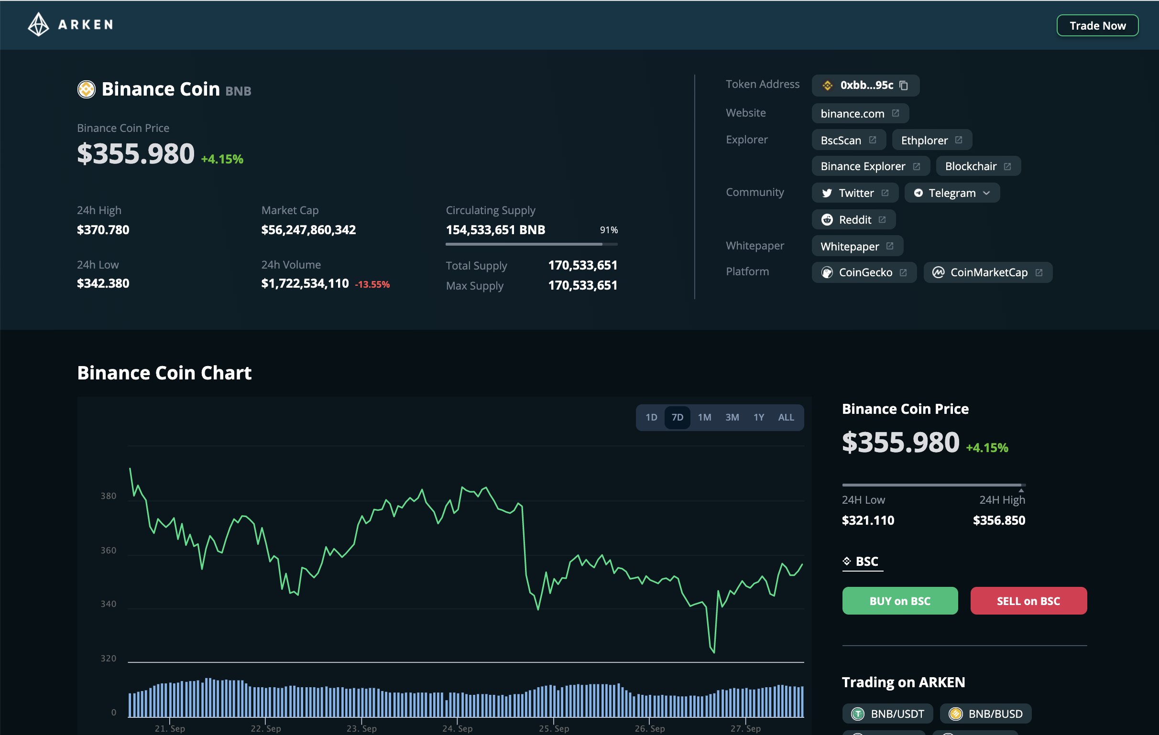Click the circulating supply progress bar
1159x735 pixels.
coord(531,244)
